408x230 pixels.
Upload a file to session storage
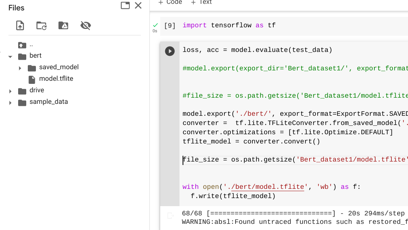19,25
